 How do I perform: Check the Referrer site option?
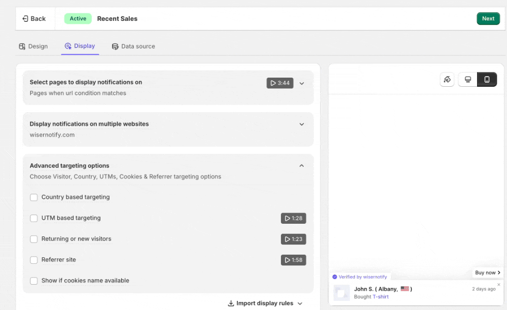[x=34, y=260]
